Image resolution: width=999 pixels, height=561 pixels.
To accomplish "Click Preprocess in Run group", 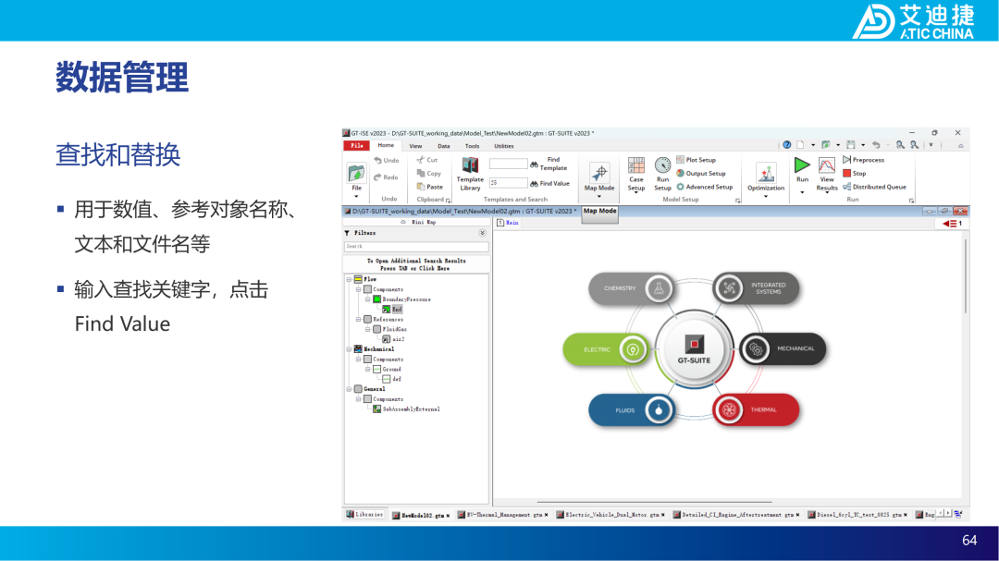I will tap(863, 160).
